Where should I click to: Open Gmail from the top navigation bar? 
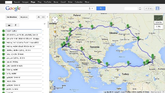point(63,2)
